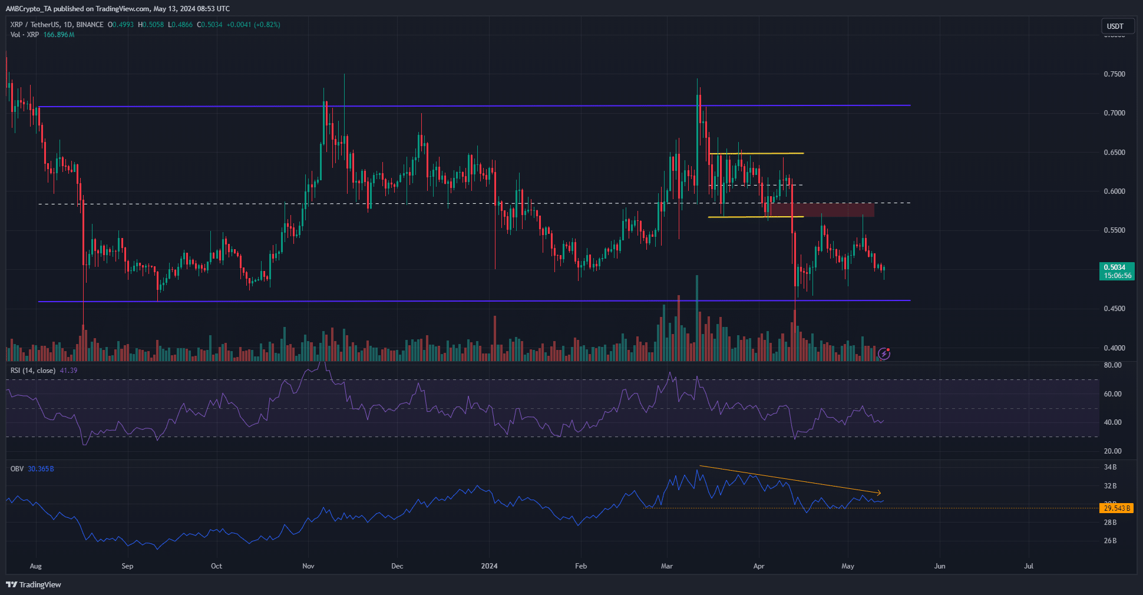Open the USDT currency selector

coord(1118,26)
